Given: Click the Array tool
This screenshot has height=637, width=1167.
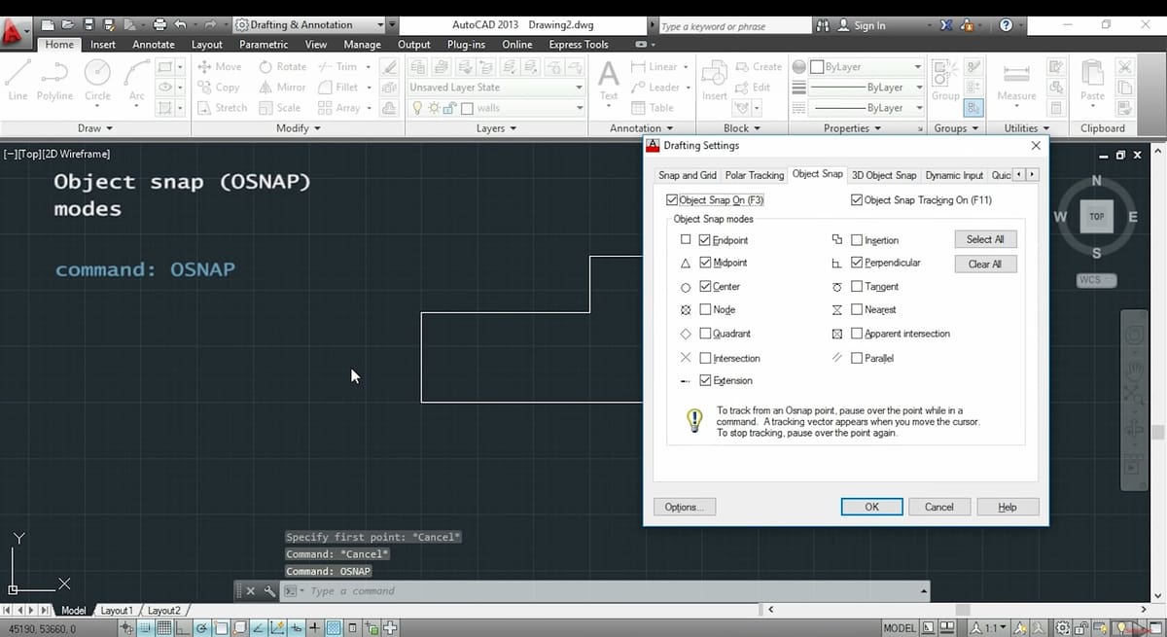Looking at the screenshot, I should (339, 108).
